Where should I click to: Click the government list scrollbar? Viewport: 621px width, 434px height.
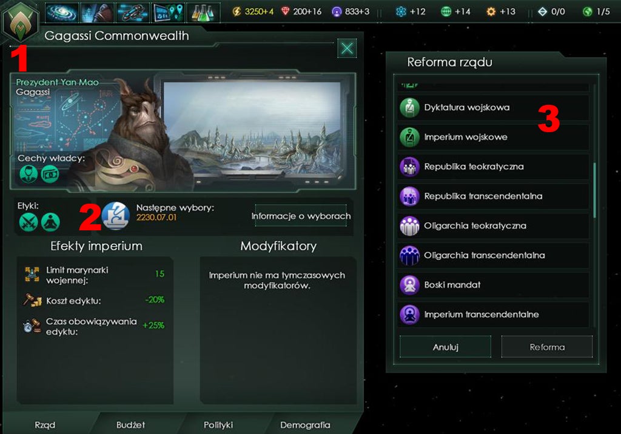[x=594, y=190]
